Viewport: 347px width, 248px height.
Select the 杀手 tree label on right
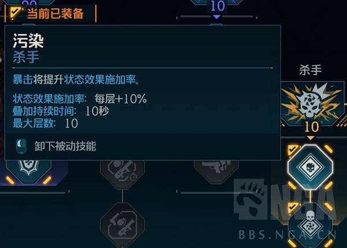(x=310, y=70)
